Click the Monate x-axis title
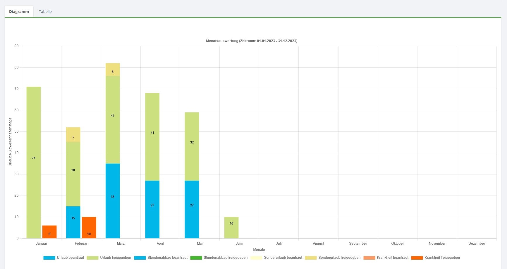Image resolution: width=507 pixels, height=269 pixels. coord(259,250)
